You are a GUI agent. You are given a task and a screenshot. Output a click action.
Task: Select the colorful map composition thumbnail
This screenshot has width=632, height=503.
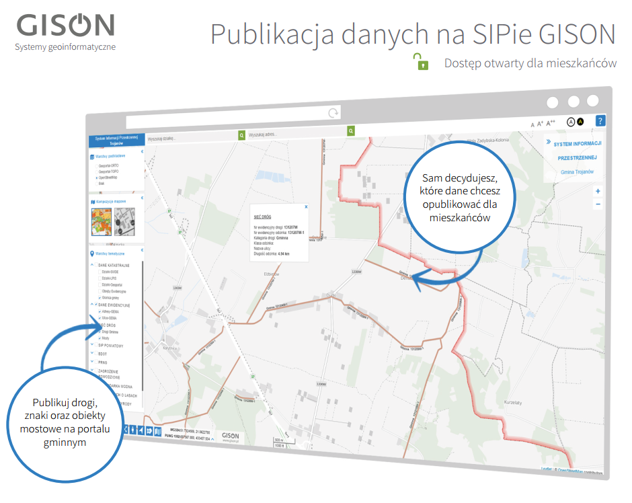click(x=101, y=222)
